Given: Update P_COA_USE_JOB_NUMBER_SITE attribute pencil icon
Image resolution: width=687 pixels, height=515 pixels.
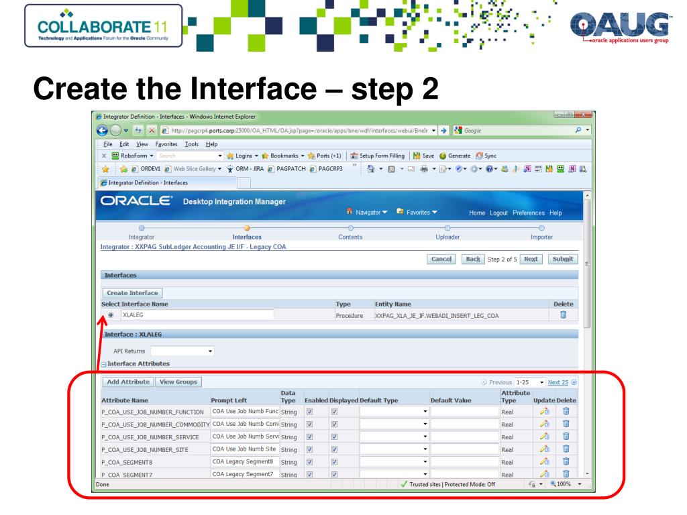Looking at the screenshot, I should pos(544,449).
